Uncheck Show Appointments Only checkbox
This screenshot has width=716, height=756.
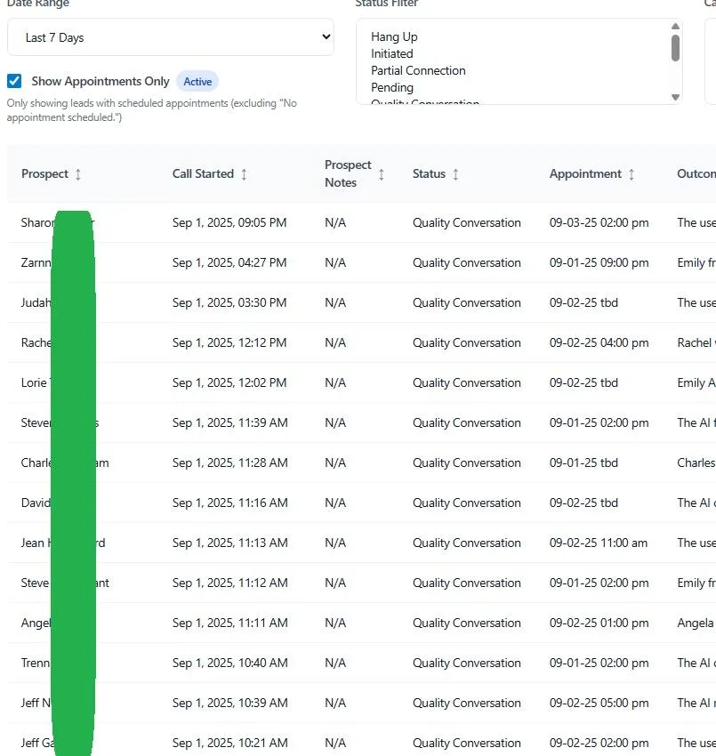click(x=14, y=81)
